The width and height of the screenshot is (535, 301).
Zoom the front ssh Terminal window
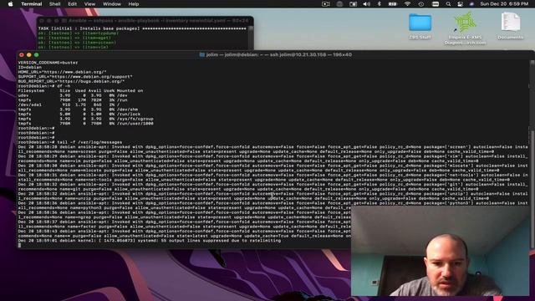[x=37, y=54]
